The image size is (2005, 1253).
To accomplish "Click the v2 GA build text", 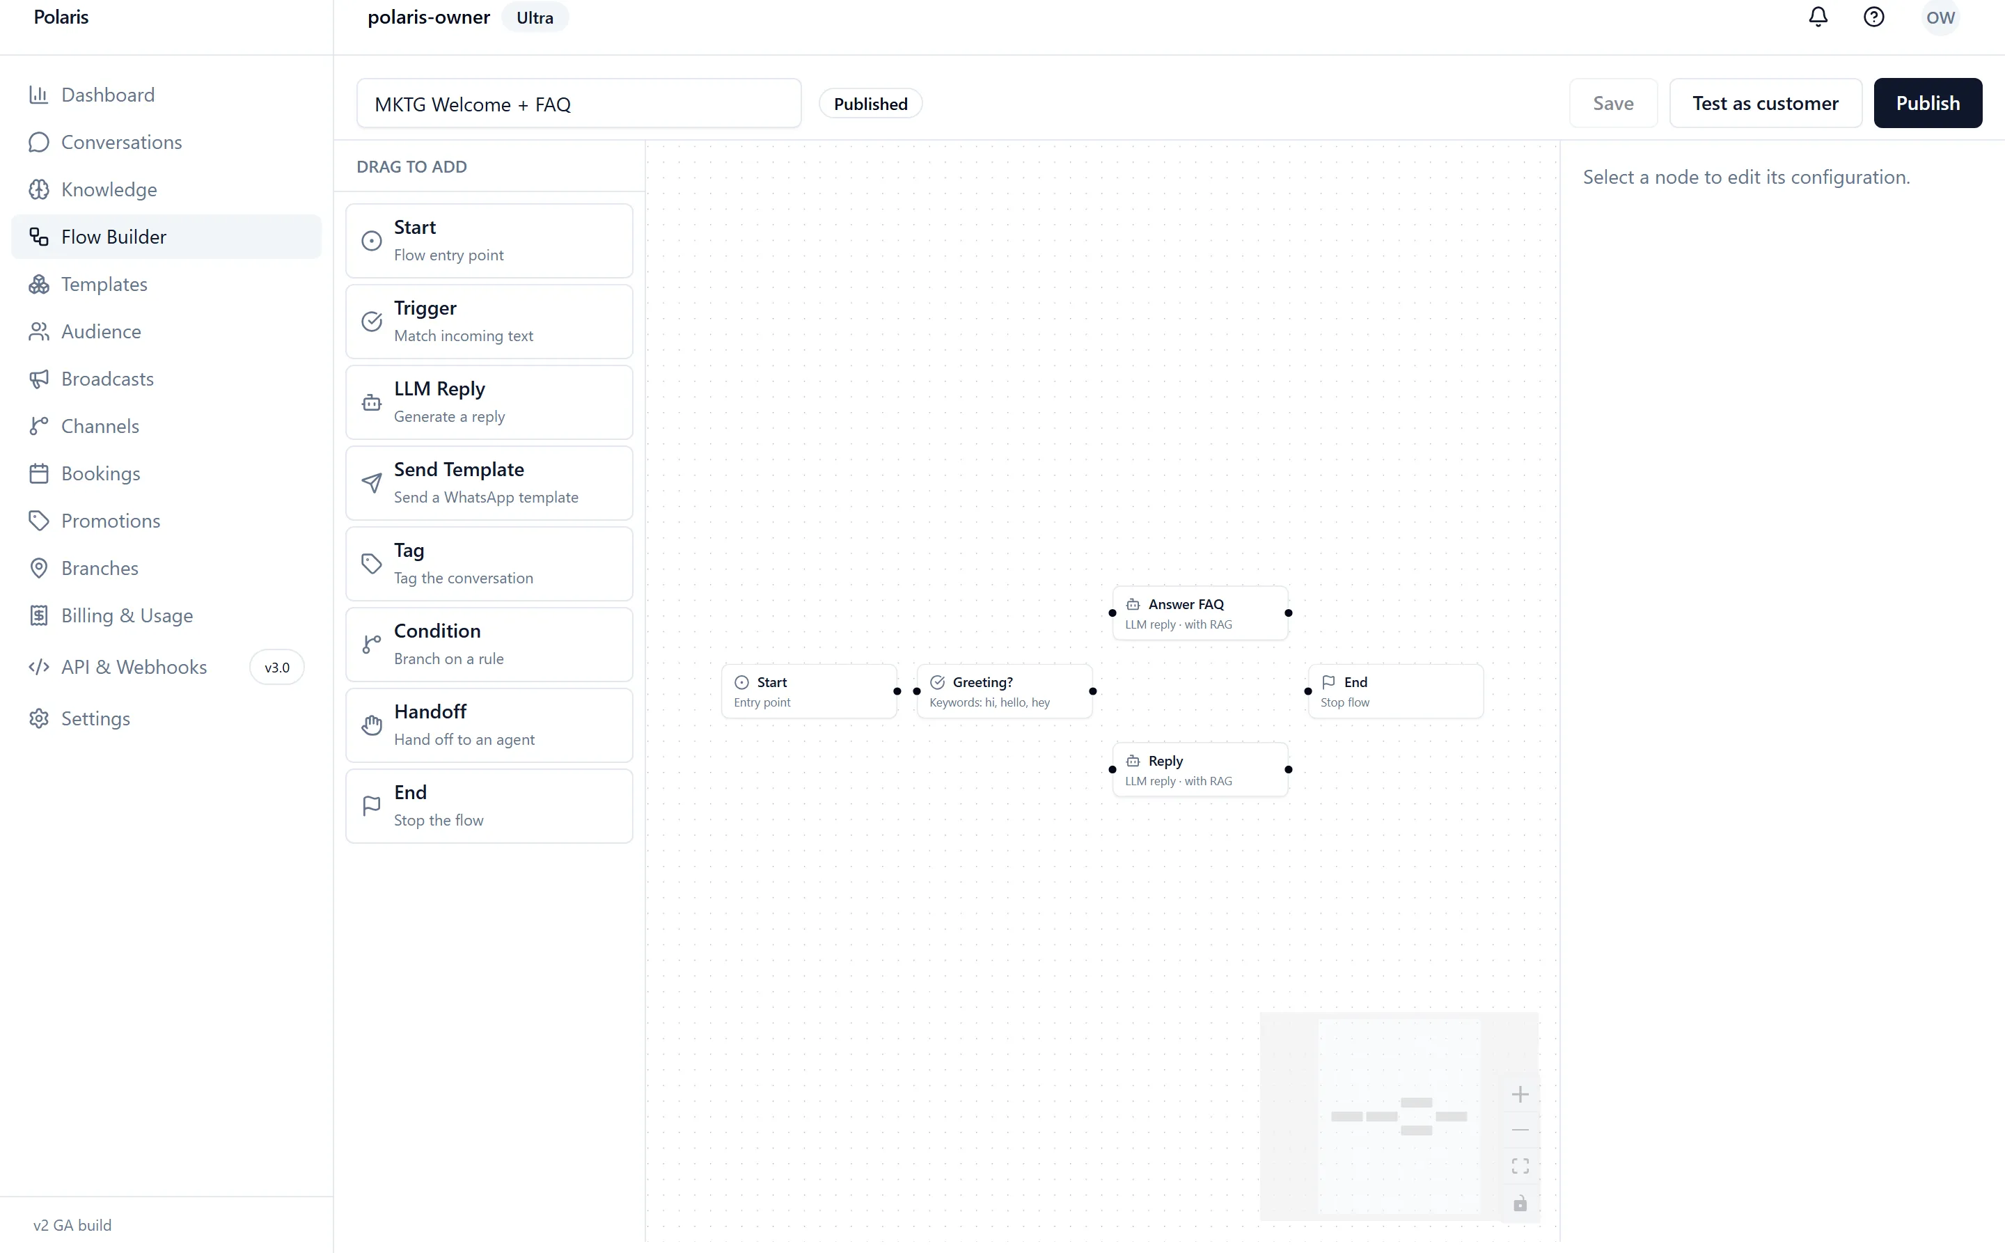I will point(72,1225).
